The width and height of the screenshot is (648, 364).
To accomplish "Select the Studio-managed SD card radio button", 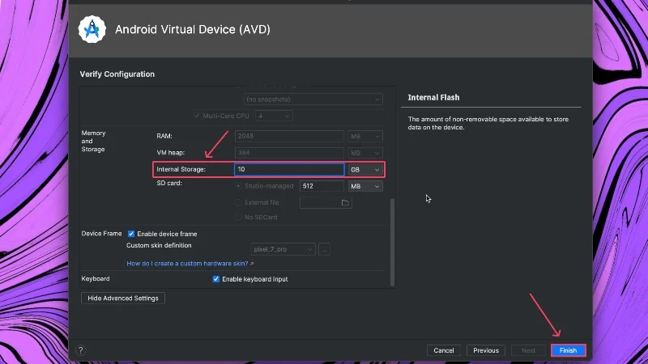I will [x=238, y=186].
